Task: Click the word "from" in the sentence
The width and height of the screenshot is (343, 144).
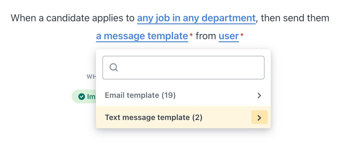Action: click(206, 36)
